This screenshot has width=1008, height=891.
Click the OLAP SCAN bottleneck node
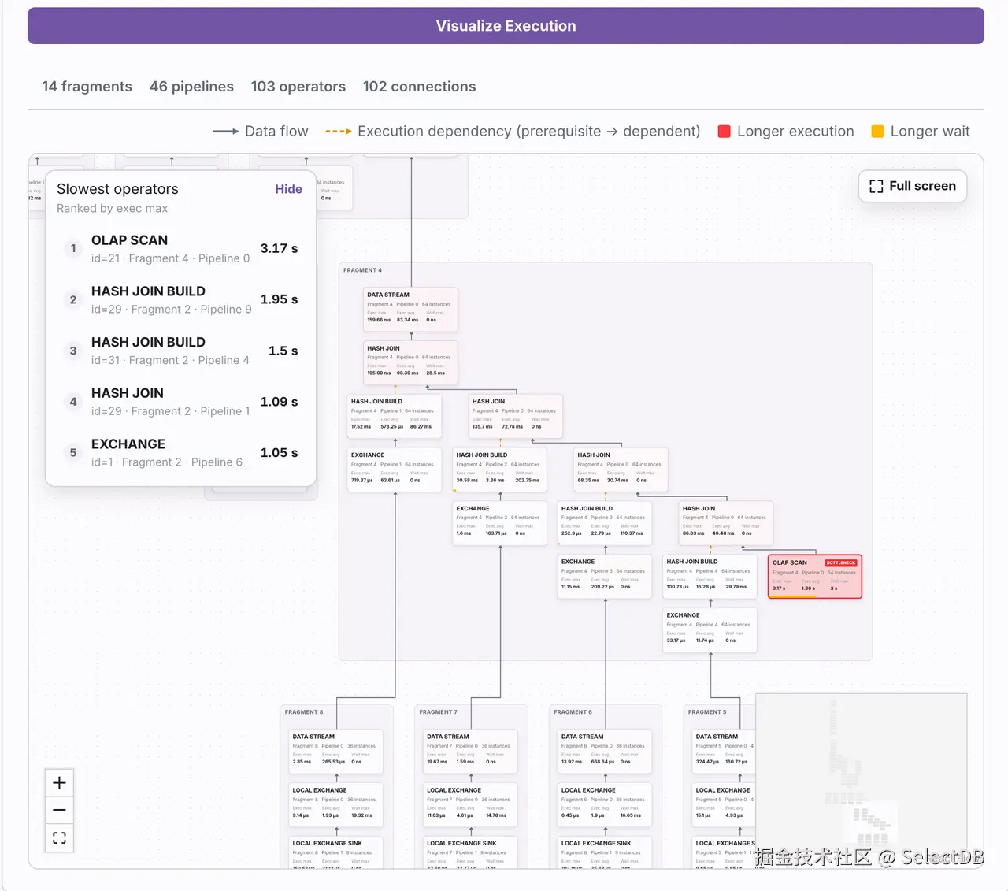[x=815, y=576]
